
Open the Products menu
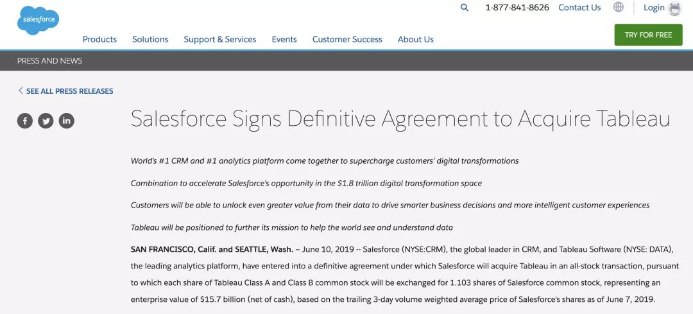coord(99,39)
